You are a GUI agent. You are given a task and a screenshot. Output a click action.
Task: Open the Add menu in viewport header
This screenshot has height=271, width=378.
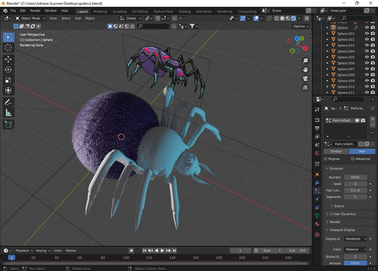(x=78, y=18)
